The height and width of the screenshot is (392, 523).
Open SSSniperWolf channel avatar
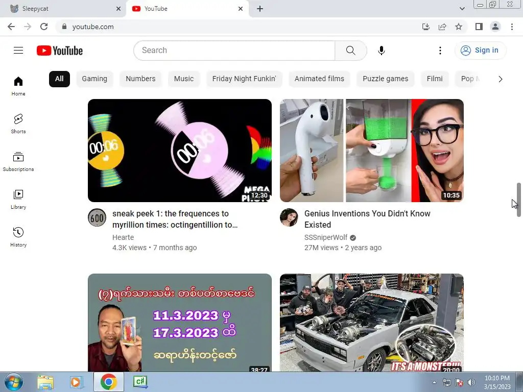(289, 217)
